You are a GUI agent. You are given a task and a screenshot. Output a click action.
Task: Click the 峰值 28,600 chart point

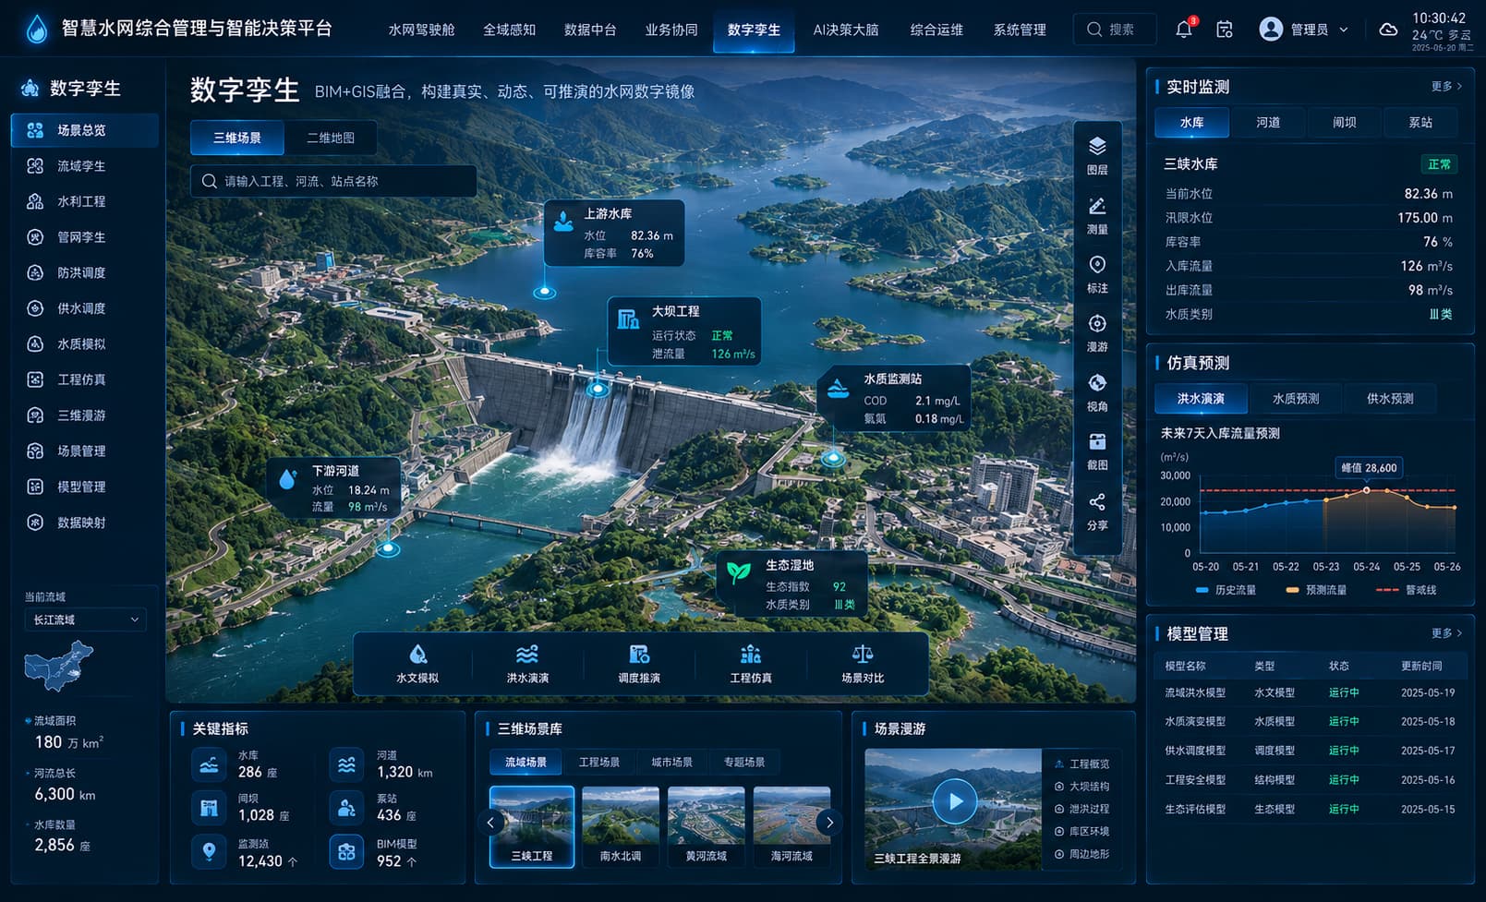(x=1367, y=489)
